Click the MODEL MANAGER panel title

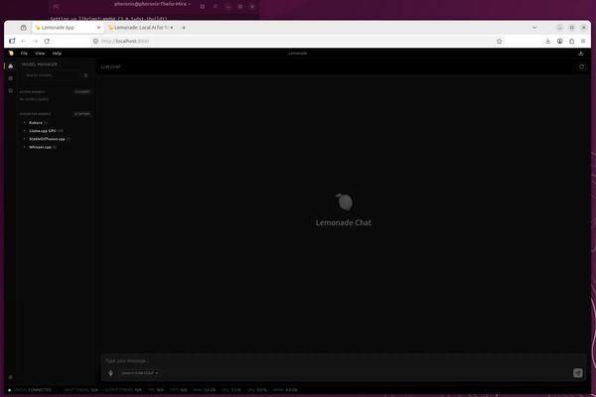pyautogui.click(x=40, y=65)
